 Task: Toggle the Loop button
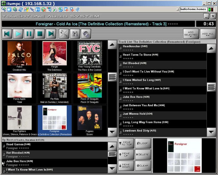point(143,143)
